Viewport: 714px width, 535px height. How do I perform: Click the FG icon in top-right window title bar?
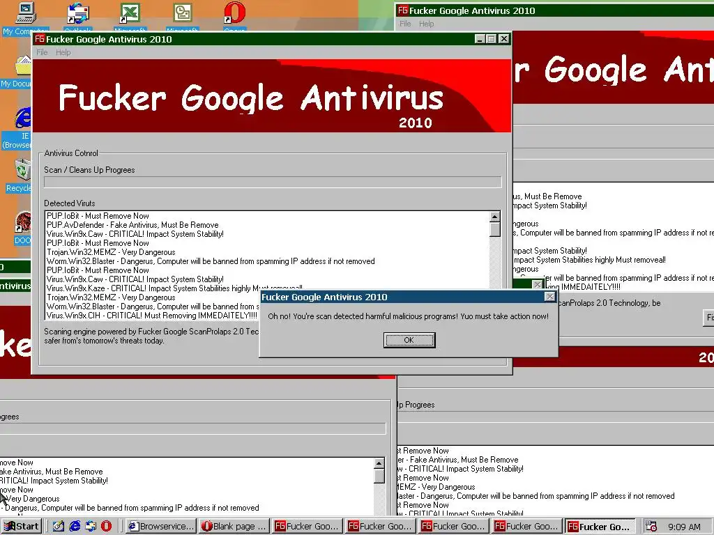pos(403,10)
